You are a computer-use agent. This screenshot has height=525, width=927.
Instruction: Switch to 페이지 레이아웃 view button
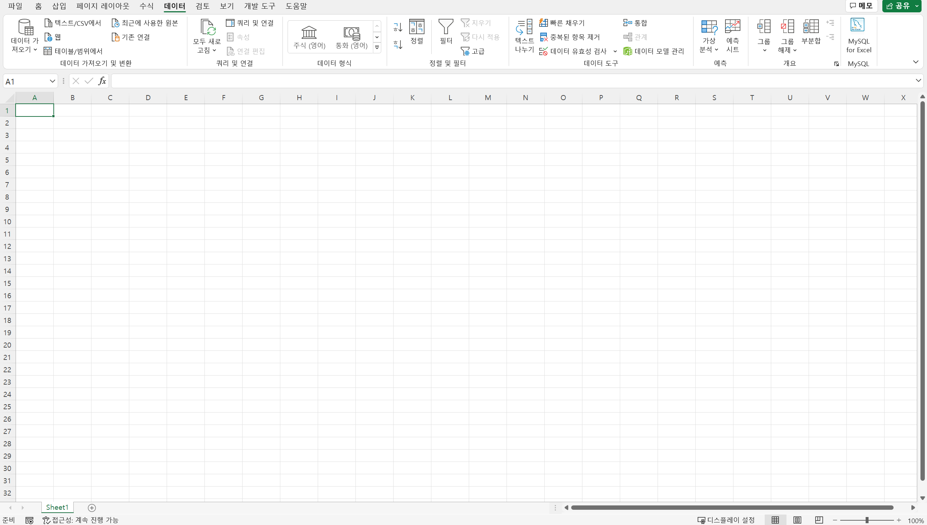click(797, 520)
